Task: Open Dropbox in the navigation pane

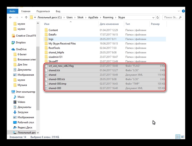Action: pyautogui.click(x=19, y=43)
